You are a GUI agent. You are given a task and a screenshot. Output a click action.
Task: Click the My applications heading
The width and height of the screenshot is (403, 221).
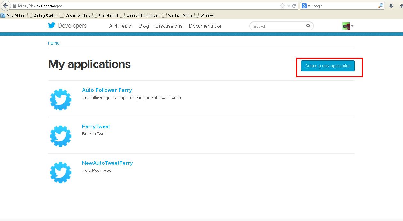click(x=89, y=64)
